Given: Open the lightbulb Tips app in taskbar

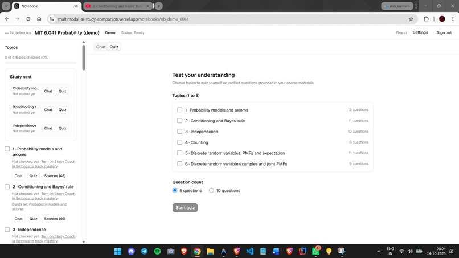Looking at the screenshot, I should pos(329,251).
